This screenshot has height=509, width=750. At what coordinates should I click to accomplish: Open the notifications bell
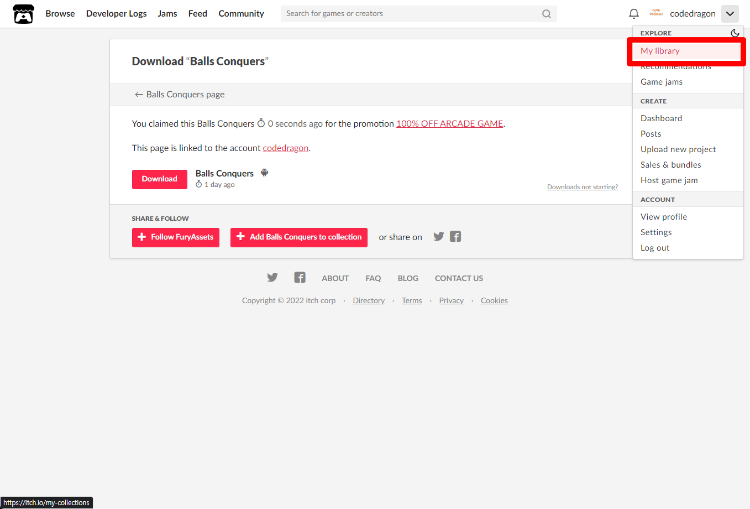click(634, 14)
